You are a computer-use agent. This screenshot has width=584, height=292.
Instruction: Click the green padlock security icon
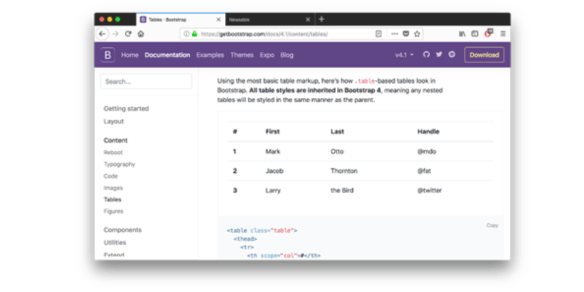(194, 34)
